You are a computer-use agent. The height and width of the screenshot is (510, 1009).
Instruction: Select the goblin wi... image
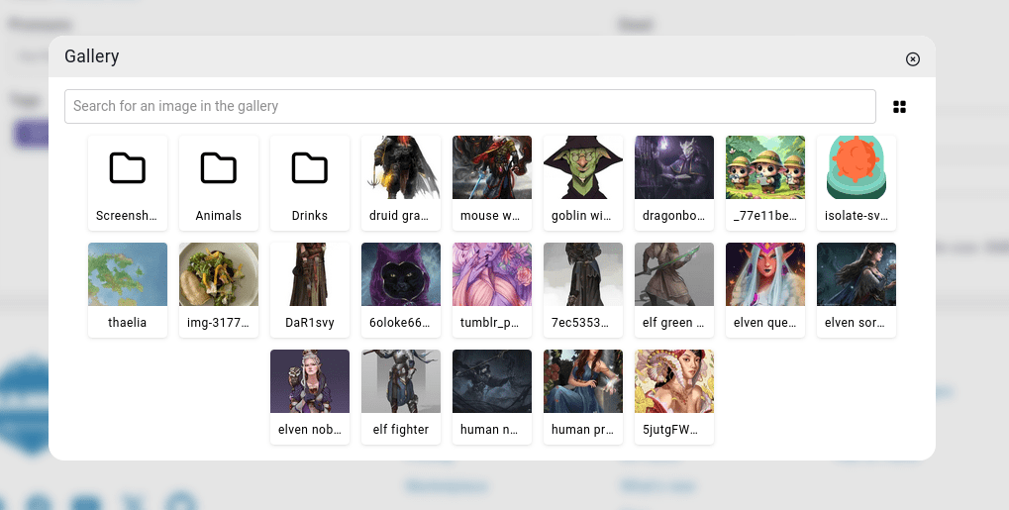tap(583, 183)
